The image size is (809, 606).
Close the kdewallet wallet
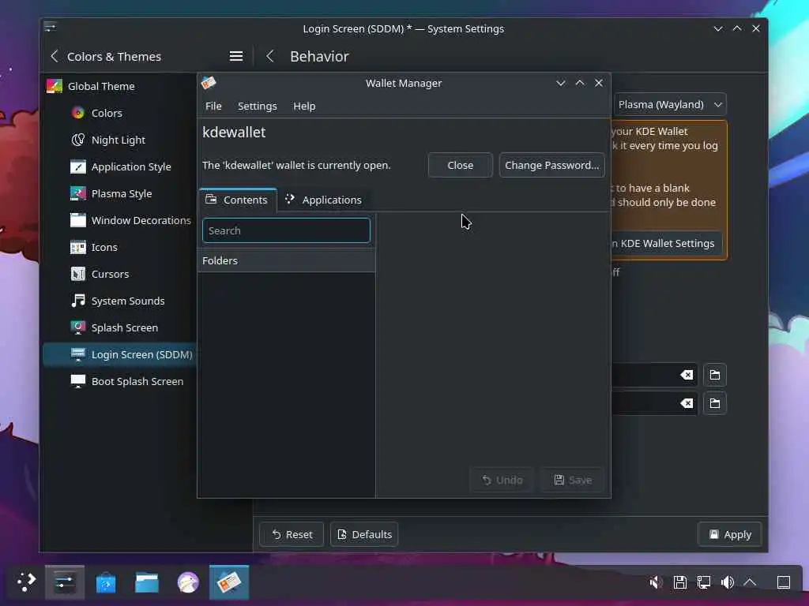tap(460, 166)
